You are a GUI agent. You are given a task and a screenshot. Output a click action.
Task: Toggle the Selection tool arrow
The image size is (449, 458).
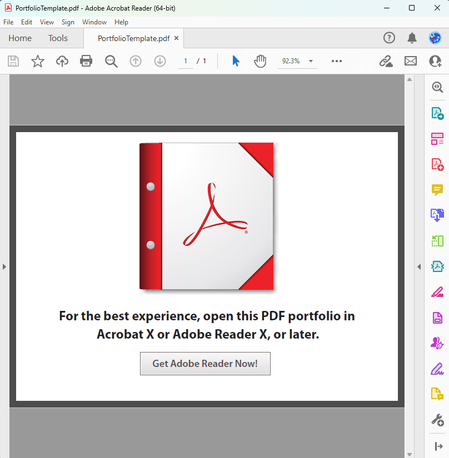click(x=236, y=61)
